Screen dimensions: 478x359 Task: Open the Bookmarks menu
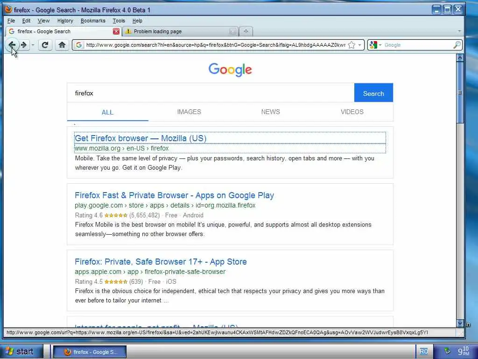click(x=93, y=21)
